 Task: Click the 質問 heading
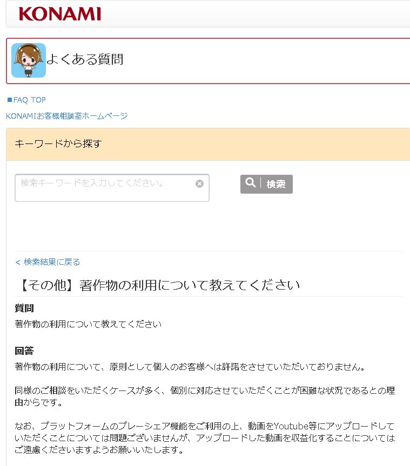click(24, 308)
